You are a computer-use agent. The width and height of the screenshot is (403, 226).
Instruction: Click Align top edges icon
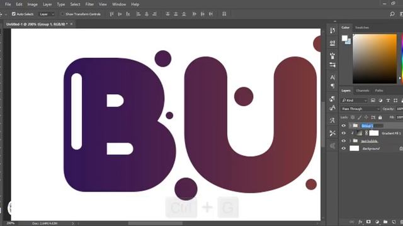coord(111,14)
